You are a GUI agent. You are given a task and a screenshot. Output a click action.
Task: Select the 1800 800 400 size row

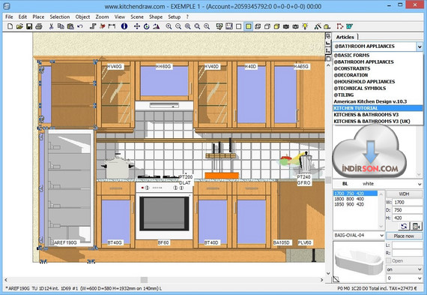[355, 199]
